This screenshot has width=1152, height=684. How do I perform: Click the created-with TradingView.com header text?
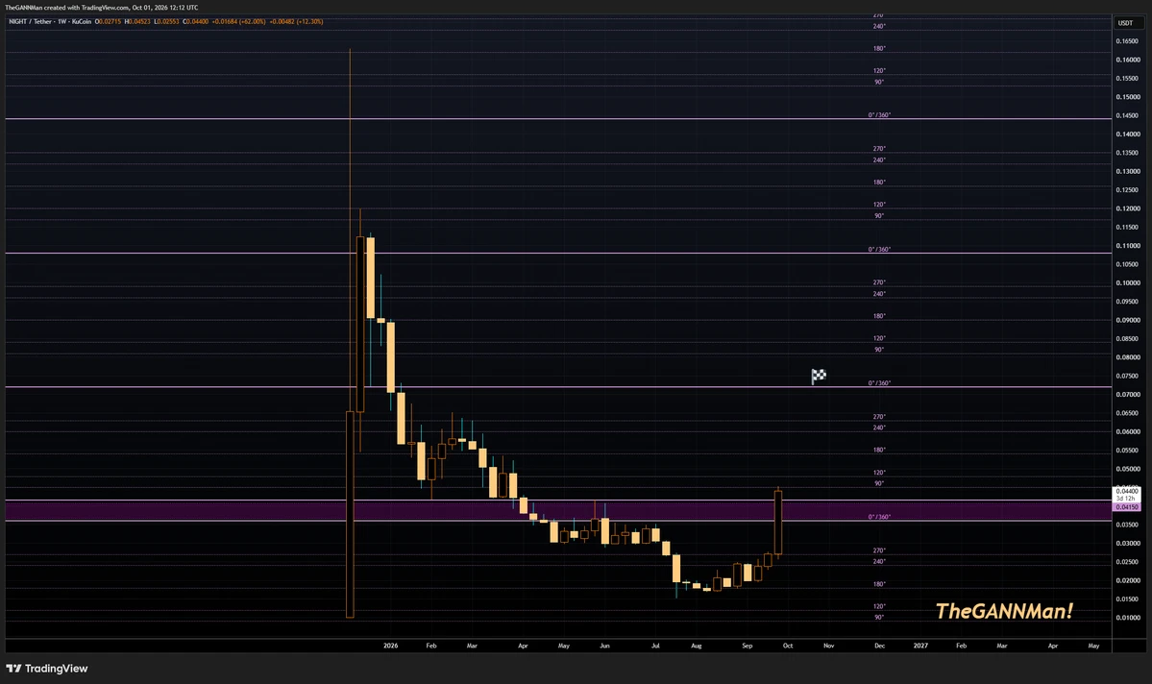point(101,8)
